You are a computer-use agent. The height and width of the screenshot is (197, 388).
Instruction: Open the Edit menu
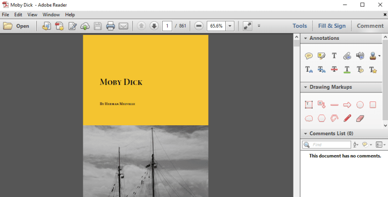(x=18, y=15)
